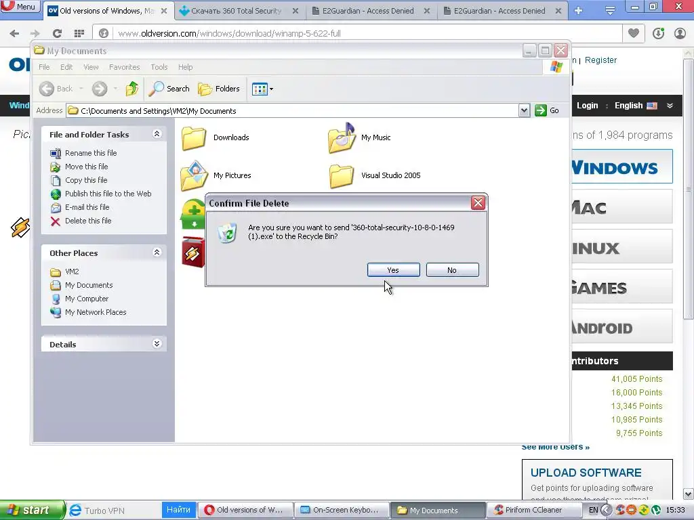The image size is (694, 520).
Task: Open the Tools menu in My Documents
Action: point(159,67)
